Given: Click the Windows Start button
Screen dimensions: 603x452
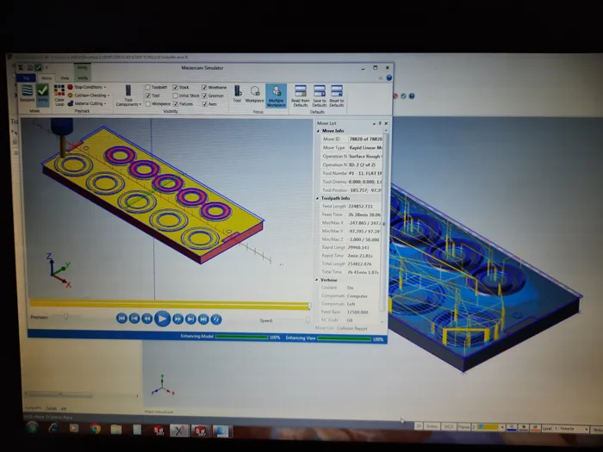Looking at the screenshot, I should click(x=33, y=427).
